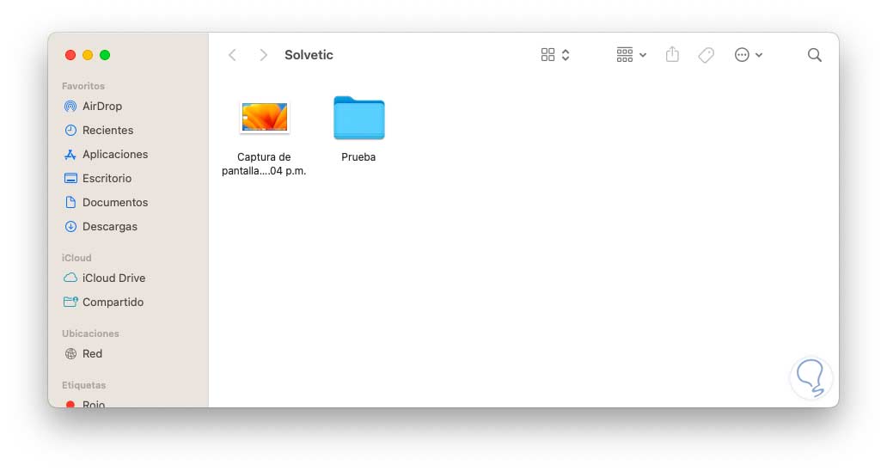The image size is (887, 471).
Task: Go back with the left arrow
Action: pyautogui.click(x=232, y=55)
